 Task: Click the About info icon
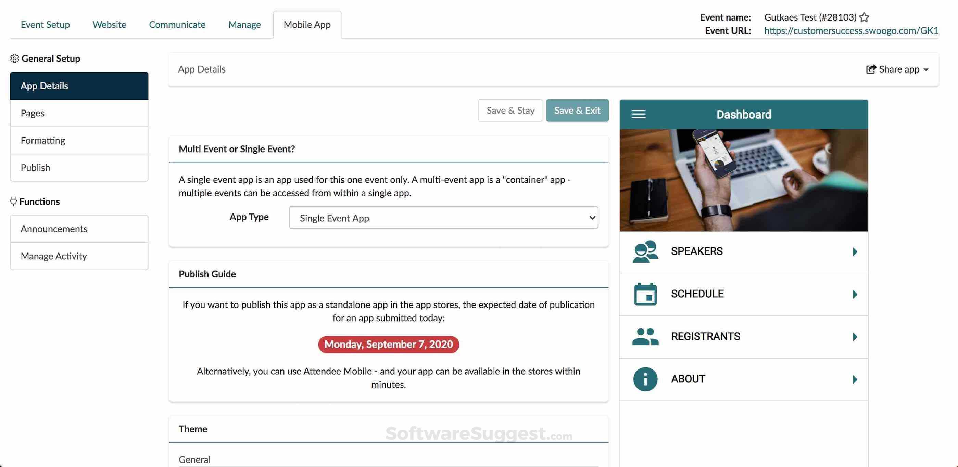tap(645, 379)
